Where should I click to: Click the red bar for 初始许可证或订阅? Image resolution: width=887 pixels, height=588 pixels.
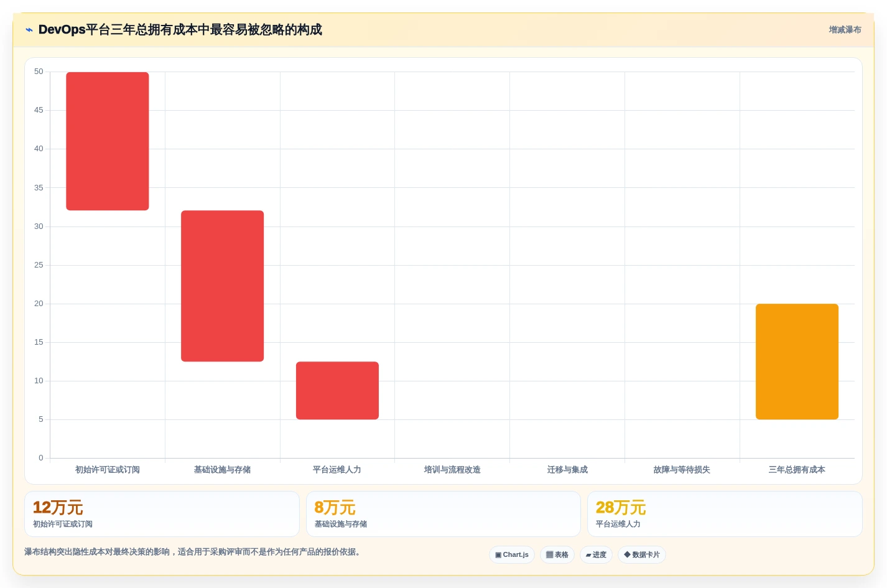(108, 141)
